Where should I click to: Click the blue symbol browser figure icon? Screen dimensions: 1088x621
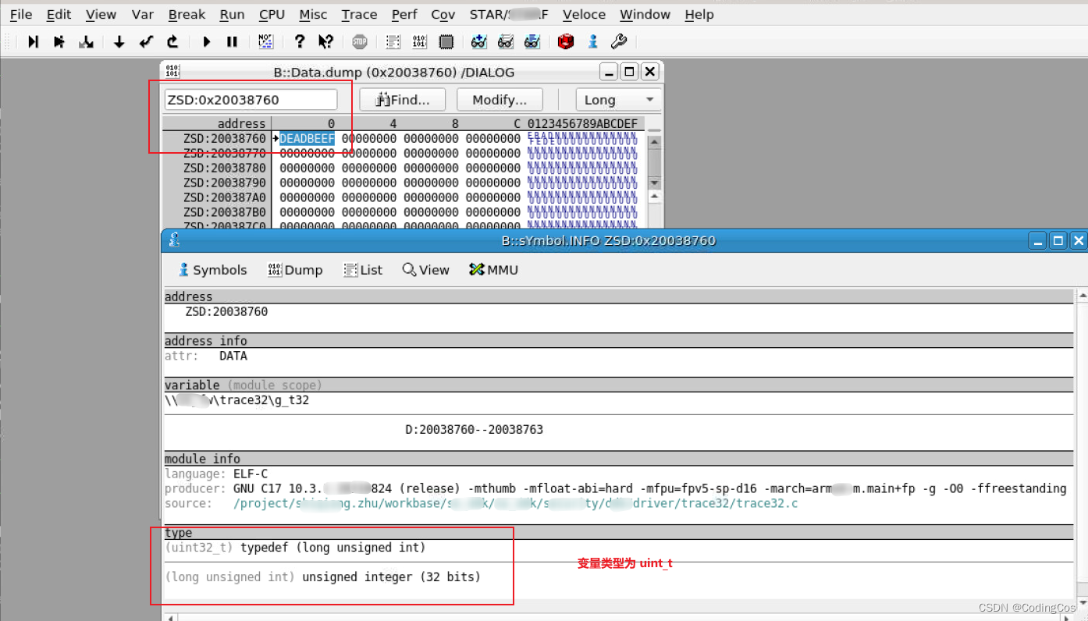(593, 41)
